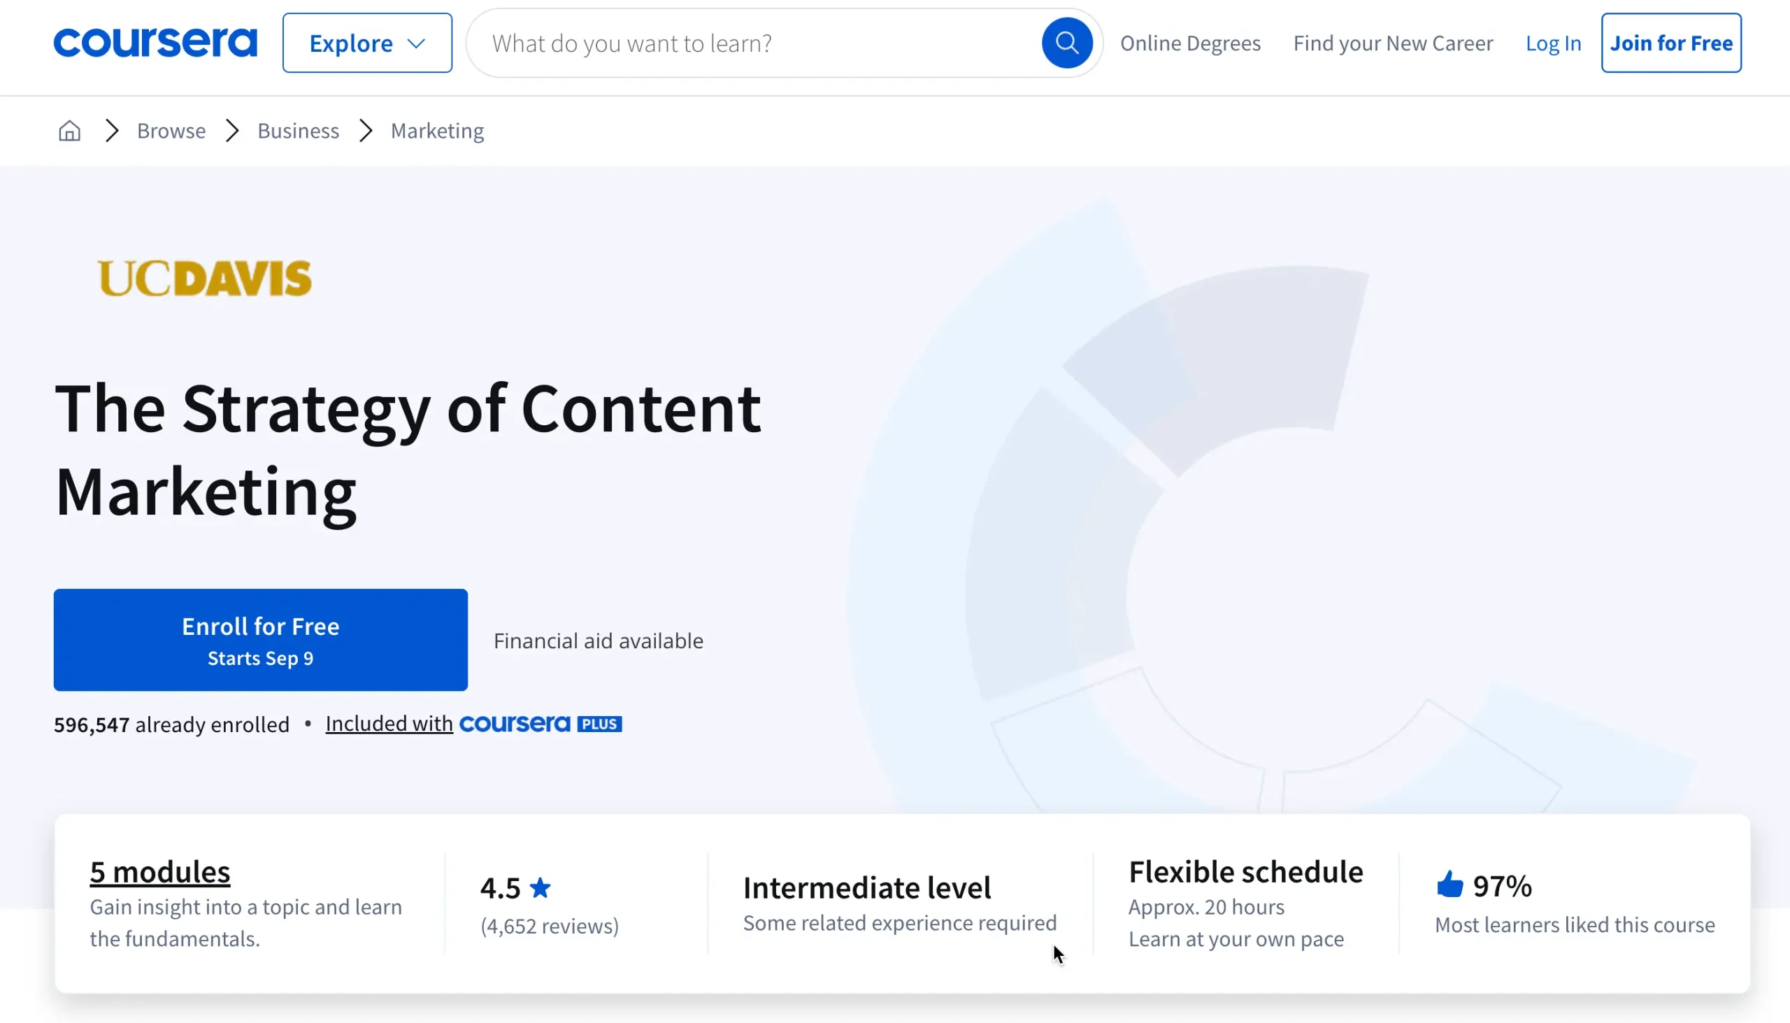
Task: Open Financial aid available link
Action: pyautogui.click(x=598, y=640)
